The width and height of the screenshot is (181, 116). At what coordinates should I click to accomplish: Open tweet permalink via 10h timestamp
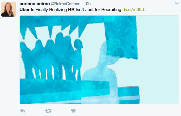coord(87,4)
